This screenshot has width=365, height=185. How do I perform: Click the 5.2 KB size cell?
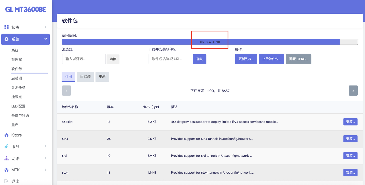click(x=152, y=122)
